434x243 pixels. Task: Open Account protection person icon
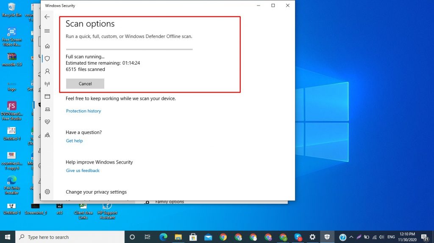(x=47, y=71)
